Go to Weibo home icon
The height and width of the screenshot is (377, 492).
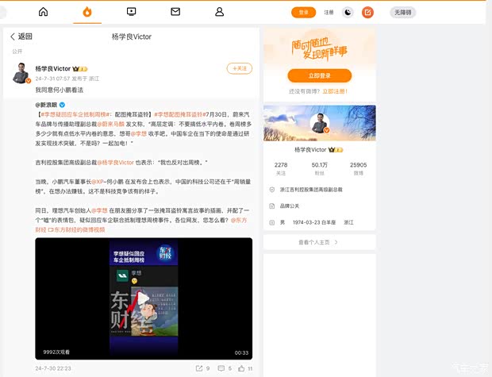[44, 12]
